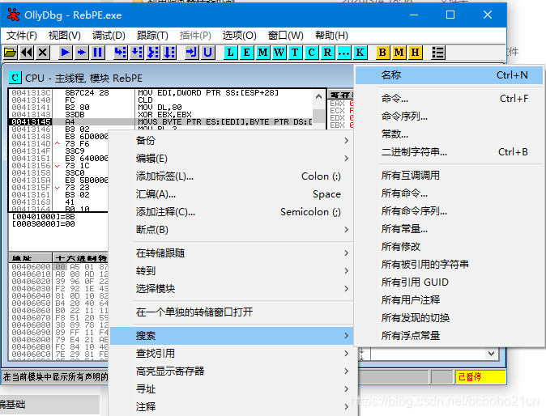Click the Run program play icon
Image resolution: width=546 pixels, height=416 pixels.
click(65, 53)
